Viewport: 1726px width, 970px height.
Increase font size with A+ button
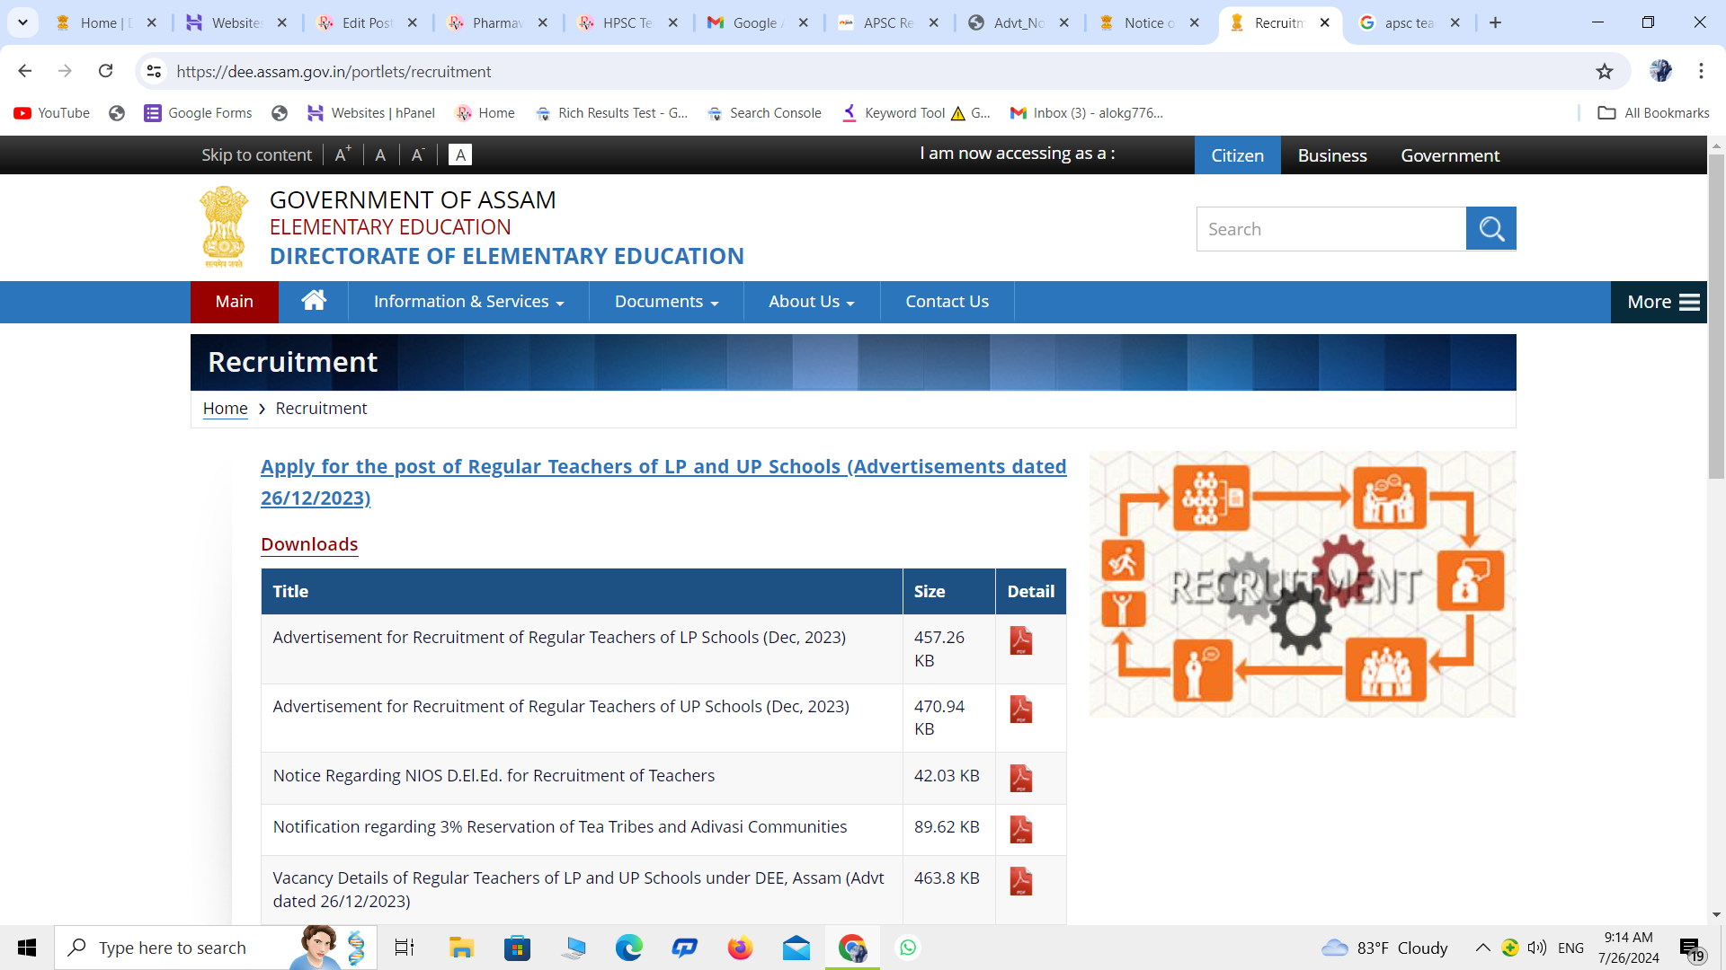343,154
